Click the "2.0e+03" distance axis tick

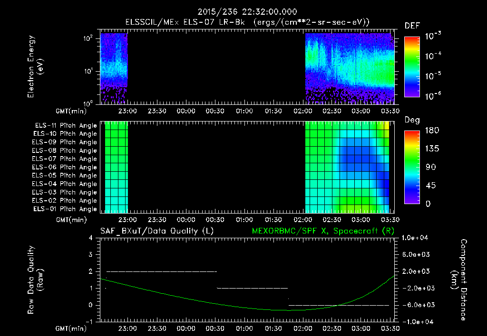(416, 271)
